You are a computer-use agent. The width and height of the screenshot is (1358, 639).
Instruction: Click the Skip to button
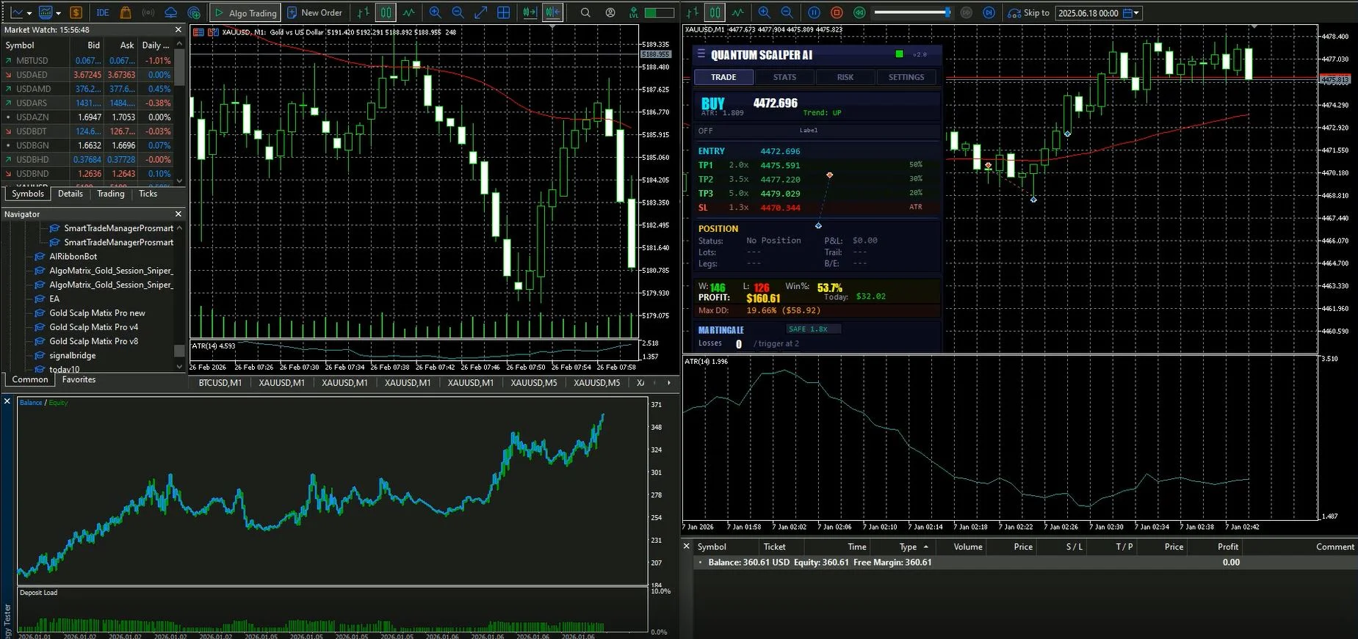click(x=1028, y=12)
